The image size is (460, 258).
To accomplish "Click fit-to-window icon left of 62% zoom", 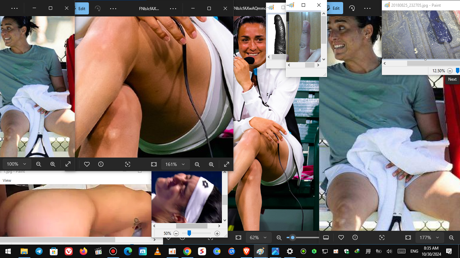I will pyautogui.click(x=238, y=238).
